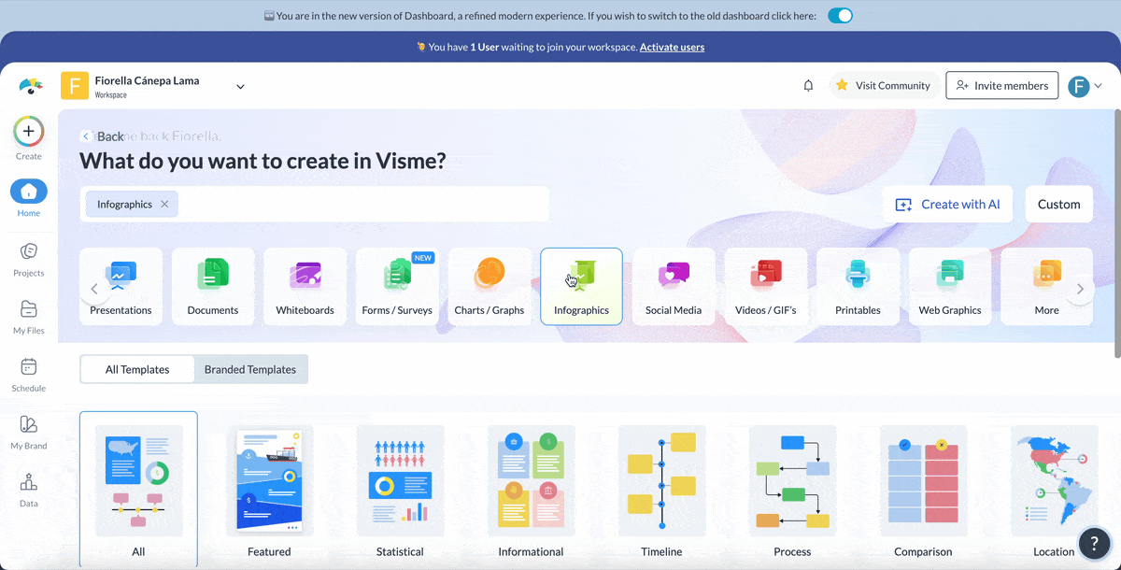Click the right arrow to reveal more categories
Screen dimensions: 1121x570
[1081, 290]
